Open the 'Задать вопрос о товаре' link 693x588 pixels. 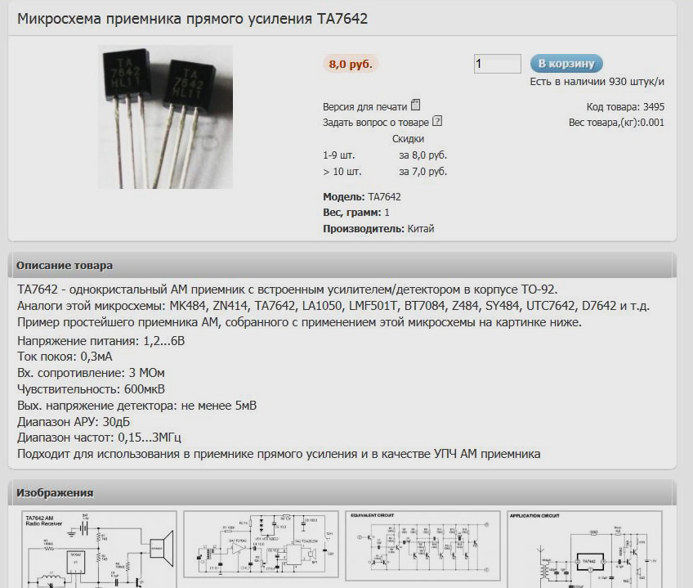point(376,123)
